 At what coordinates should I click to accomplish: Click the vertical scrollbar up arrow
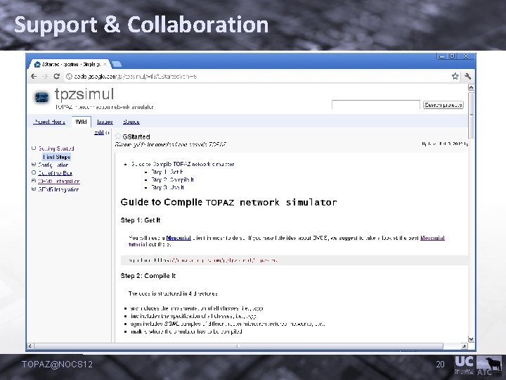(x=471, y=87)
